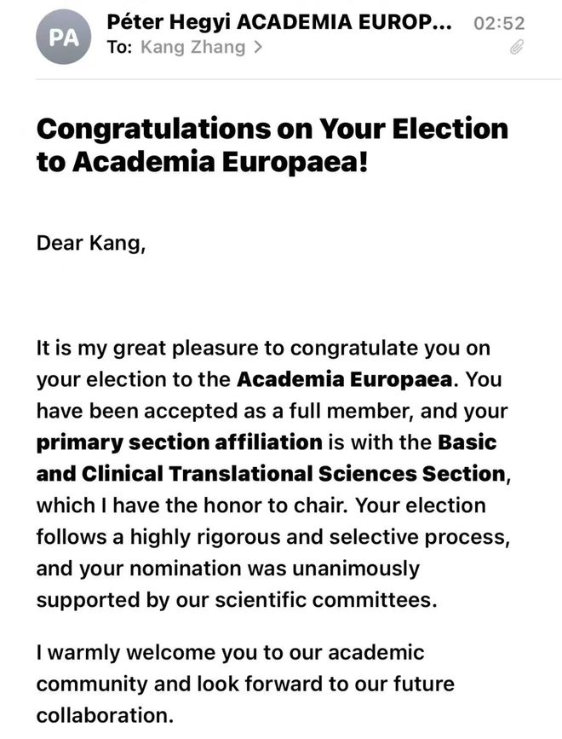Viewport: 562px width, 739px height.
Task: Click the paperclip attachment icon
Action: click(516, 49)
